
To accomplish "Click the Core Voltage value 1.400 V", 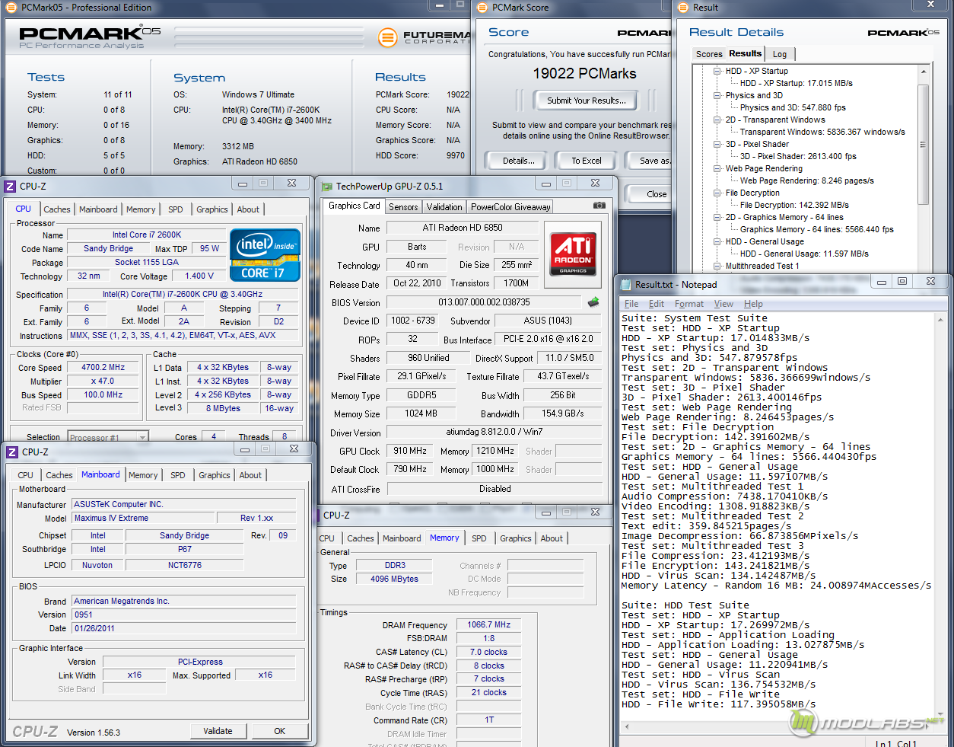I will click(x=199, y=276).
